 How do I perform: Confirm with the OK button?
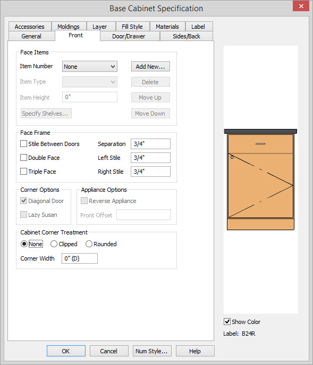[x=66, y=351]
